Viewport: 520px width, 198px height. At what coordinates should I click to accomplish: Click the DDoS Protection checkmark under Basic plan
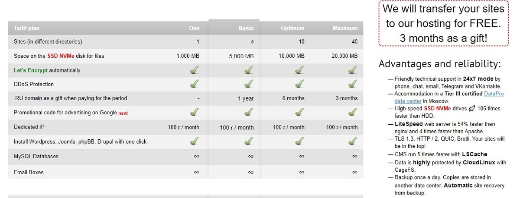point(248,84)
